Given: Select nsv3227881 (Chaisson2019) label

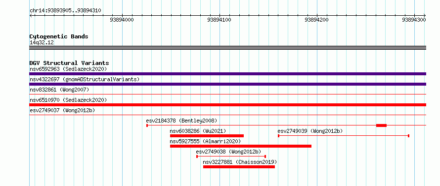Looking at the screenshot, I should click(x=240, y=162).
